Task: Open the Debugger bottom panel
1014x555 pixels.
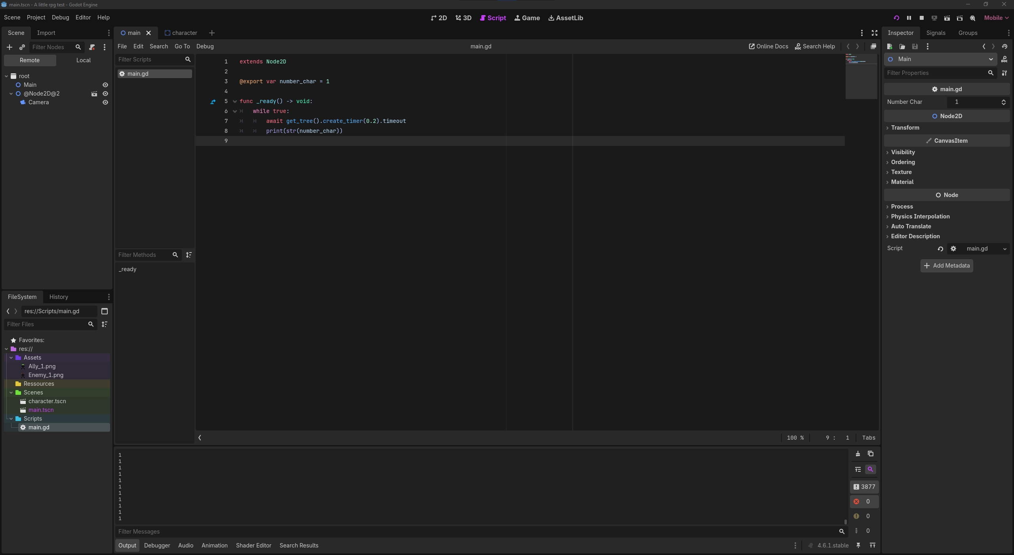Action: (157, 545)
